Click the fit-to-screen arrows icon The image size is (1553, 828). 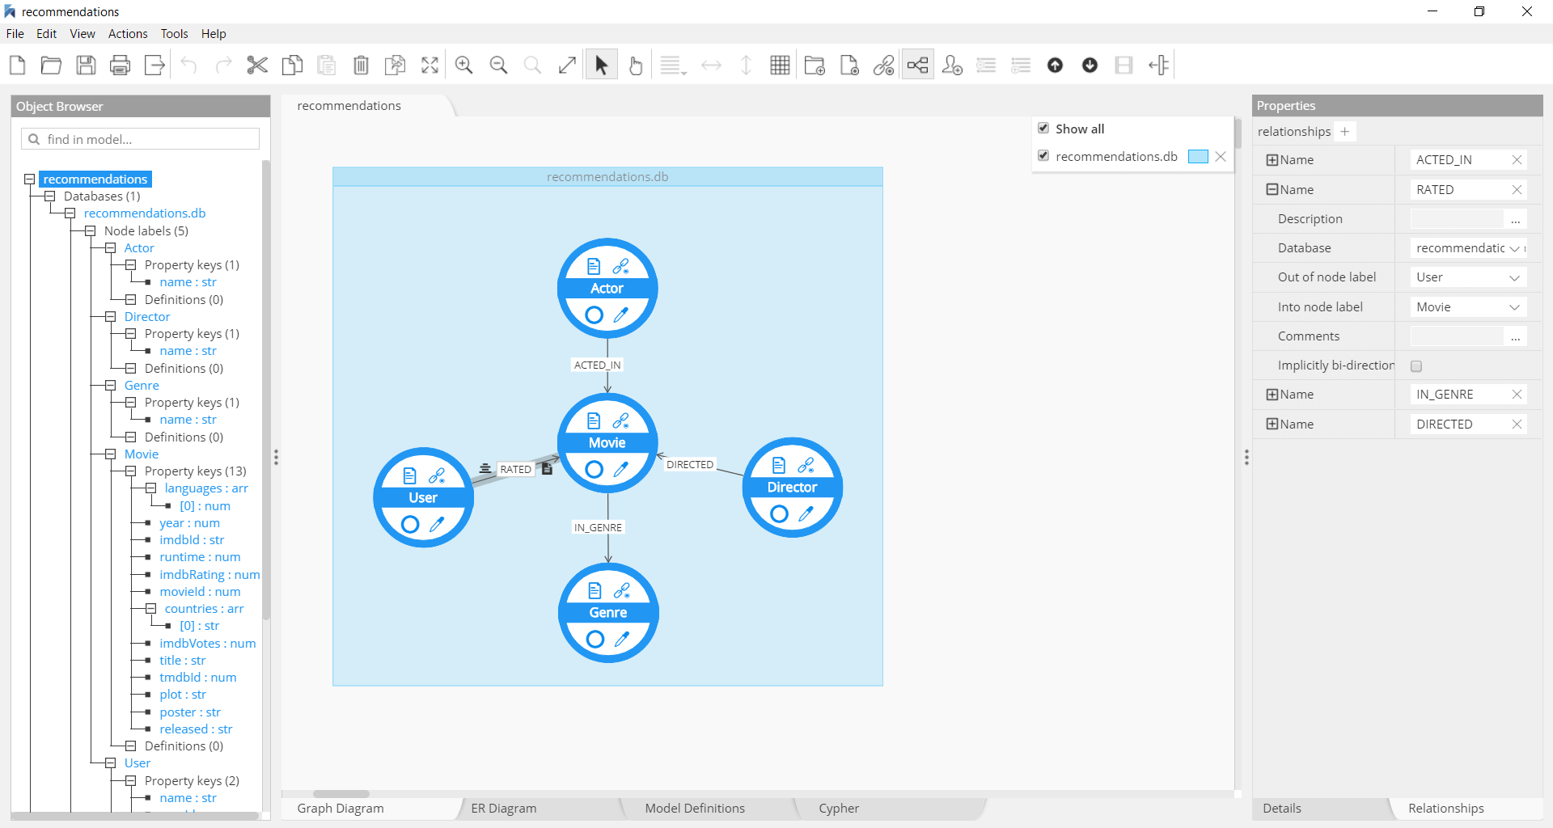click(x=430, y=65)
